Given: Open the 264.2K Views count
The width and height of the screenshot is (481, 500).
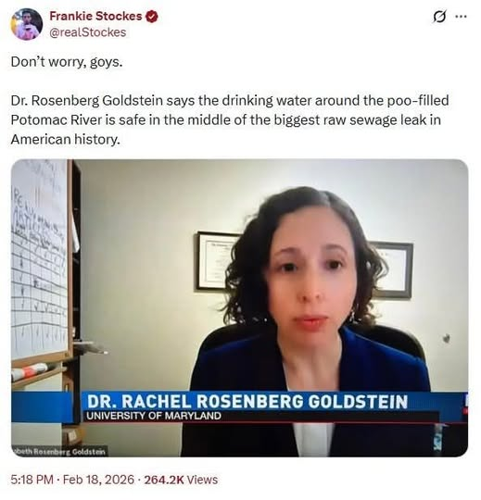Looking at the screenshot, I should (181, 480).
